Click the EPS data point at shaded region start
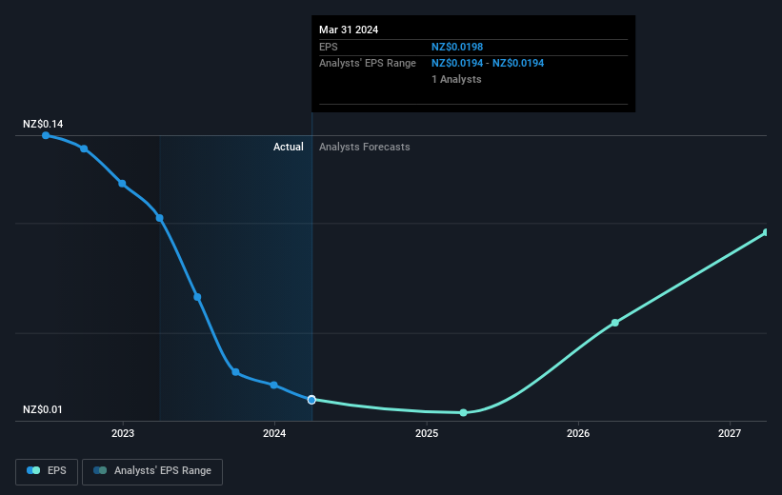The height and width of the screenshot is (495, 782). coord(160,218)
